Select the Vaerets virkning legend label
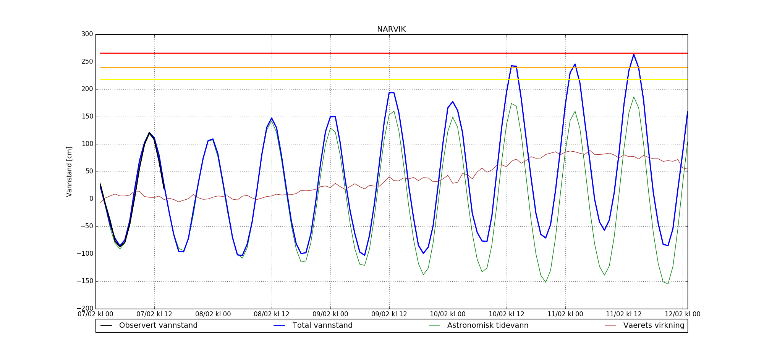764x343 pixels. tap(654, 325)
